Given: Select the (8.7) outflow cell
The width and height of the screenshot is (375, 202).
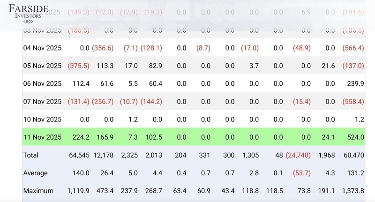Looking at the screenshot, I should click(203, 48).
